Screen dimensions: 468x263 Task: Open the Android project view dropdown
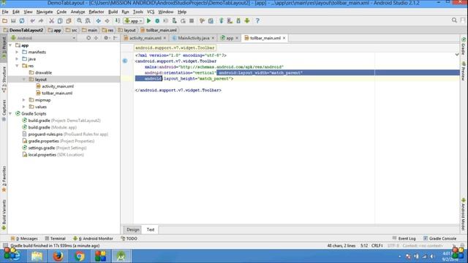pos(44,38)
